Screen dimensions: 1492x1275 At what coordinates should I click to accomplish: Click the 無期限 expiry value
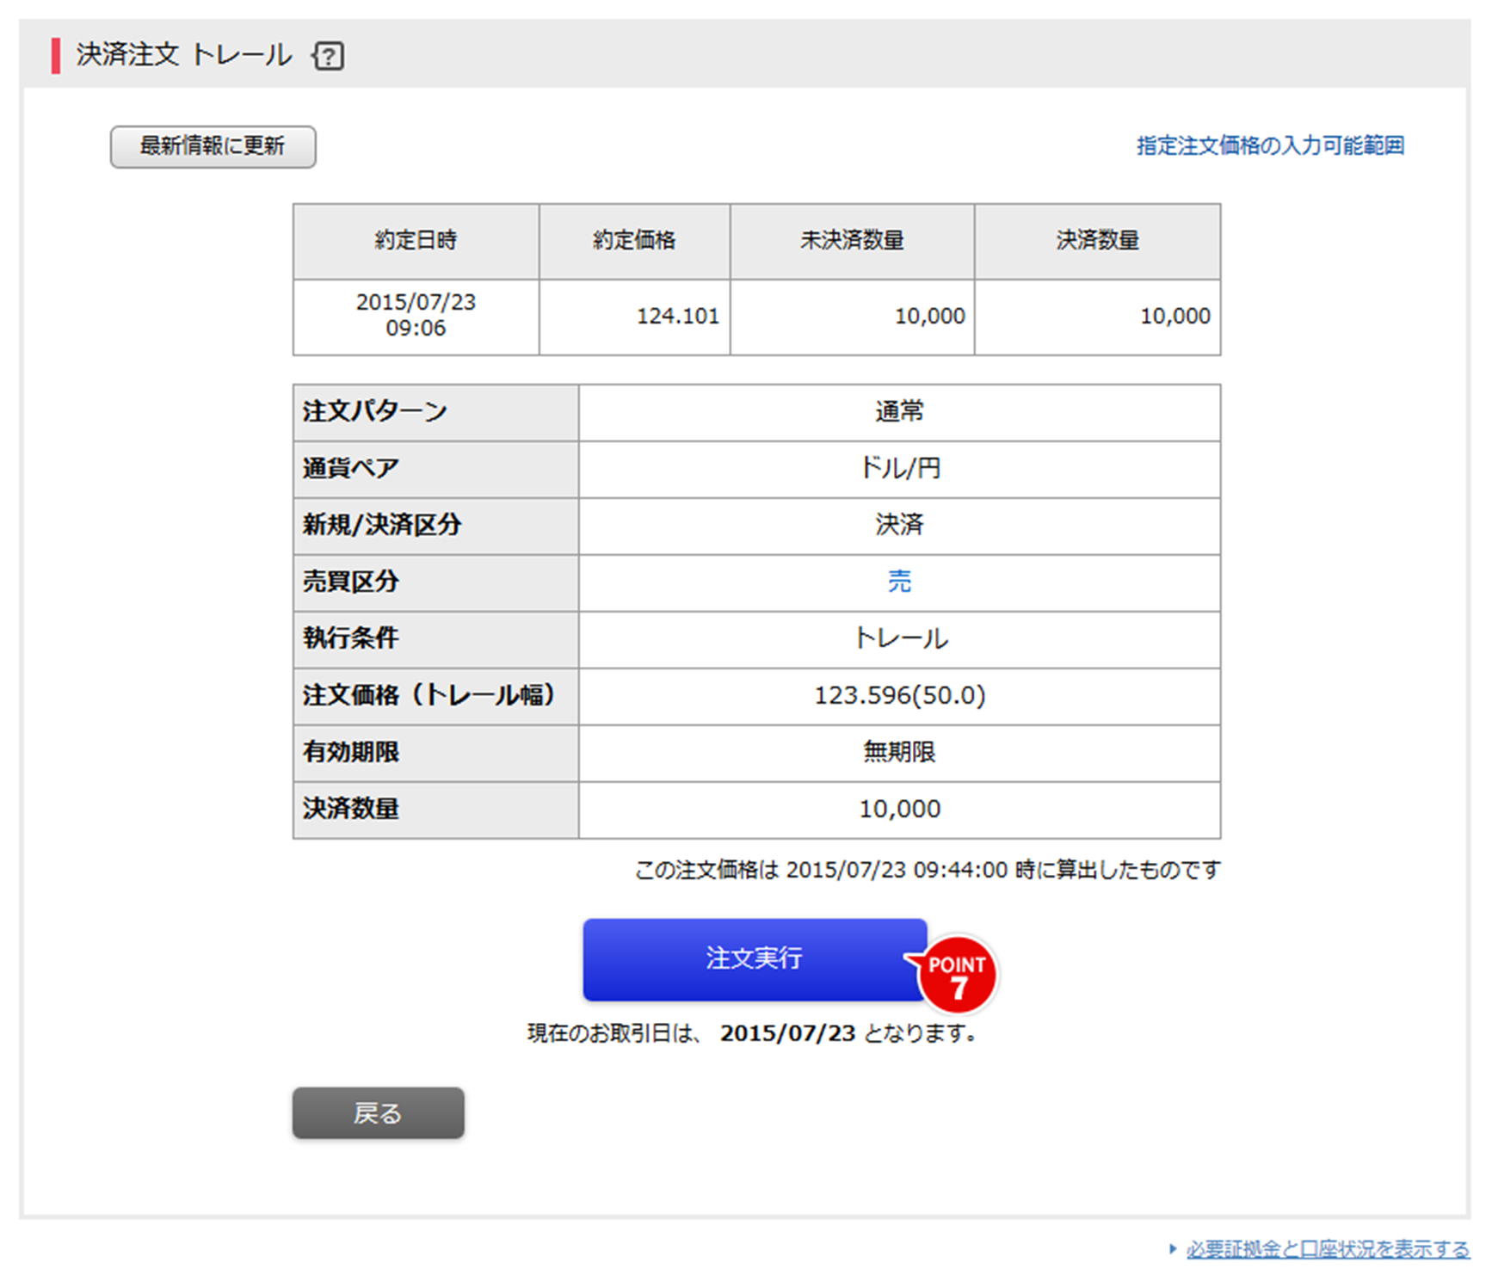click(x=899, y=752)
